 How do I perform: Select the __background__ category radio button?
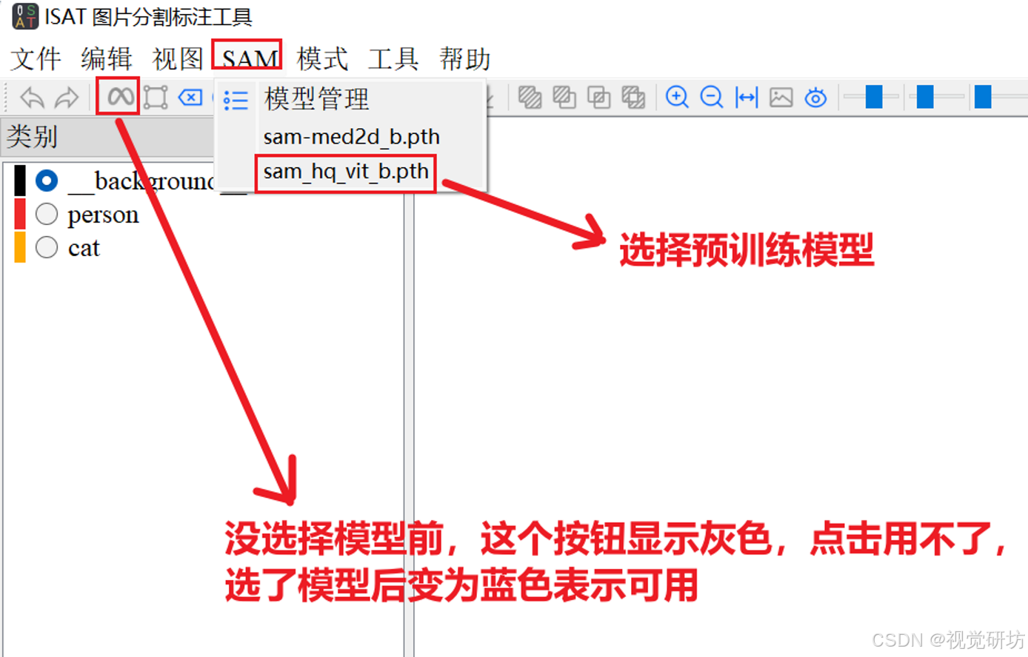tap(47, 181)
